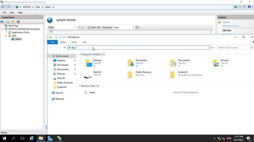Select the Public Directory folder icon in Frequent folders
Viewport: 254px width, 142px height.
tap(130, 75)
